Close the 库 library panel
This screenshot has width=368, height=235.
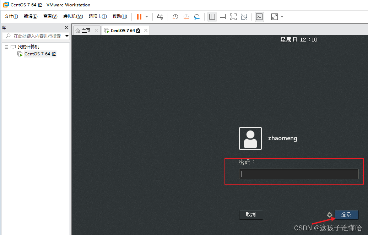point(67,27)
